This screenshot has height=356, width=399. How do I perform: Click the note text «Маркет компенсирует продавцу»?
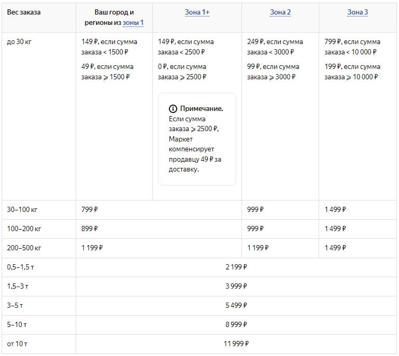191,149
